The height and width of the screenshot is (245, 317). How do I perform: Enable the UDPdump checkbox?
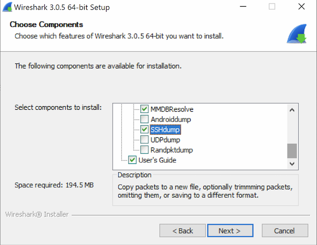pyautogui.click(x=144, y=139)
